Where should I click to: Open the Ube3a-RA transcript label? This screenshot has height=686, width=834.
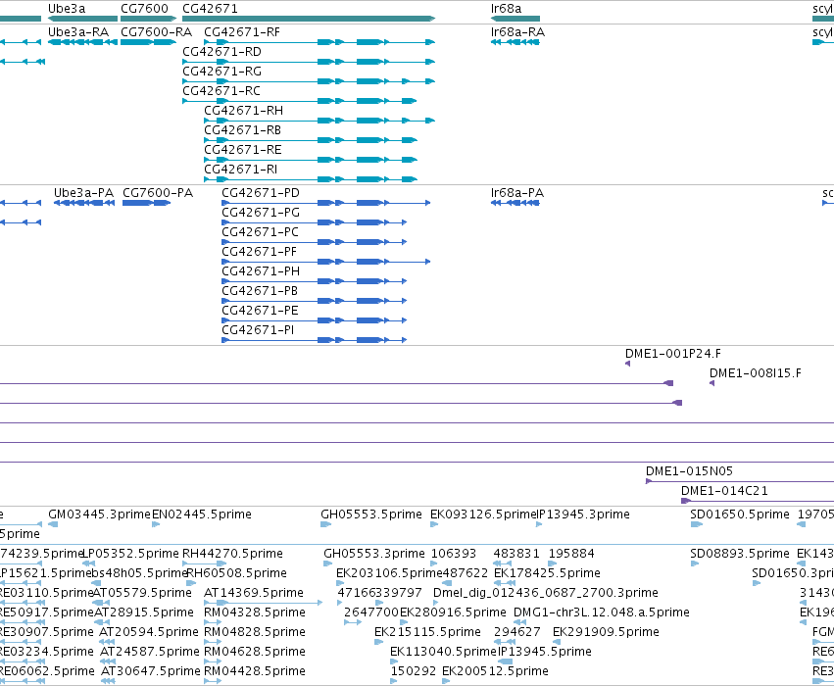click(x=78, y=32)
